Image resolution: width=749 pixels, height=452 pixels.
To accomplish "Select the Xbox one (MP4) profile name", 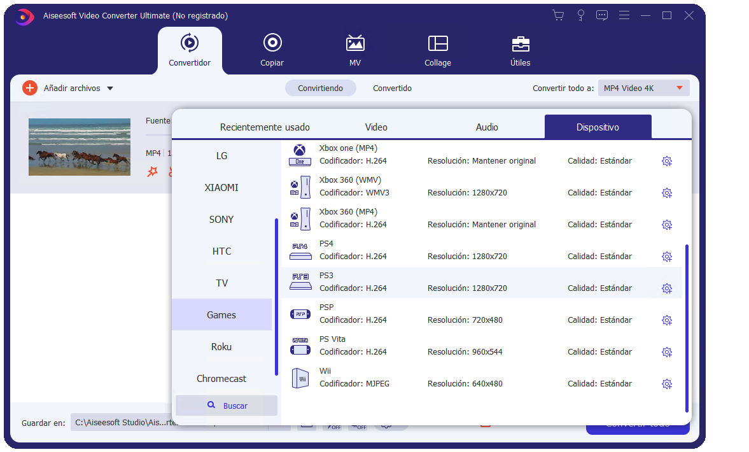I will click(x=348, y=148).
